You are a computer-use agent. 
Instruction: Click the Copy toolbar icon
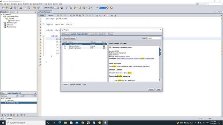pos(25,8)
